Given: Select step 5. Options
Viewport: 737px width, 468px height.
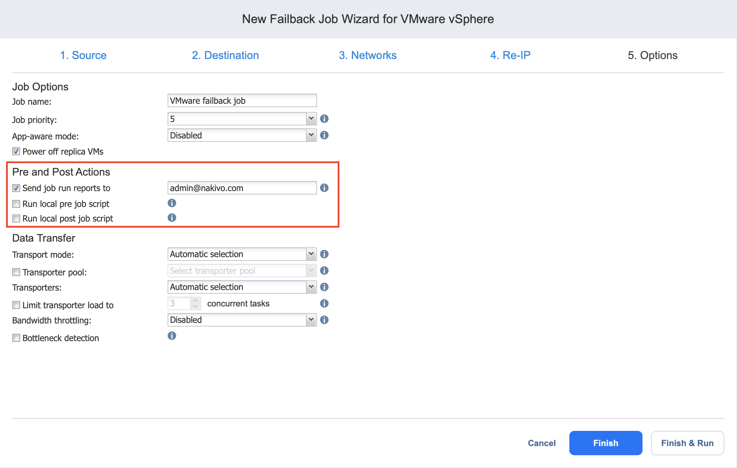Looking at the screenshot, I should pos(653,55).
